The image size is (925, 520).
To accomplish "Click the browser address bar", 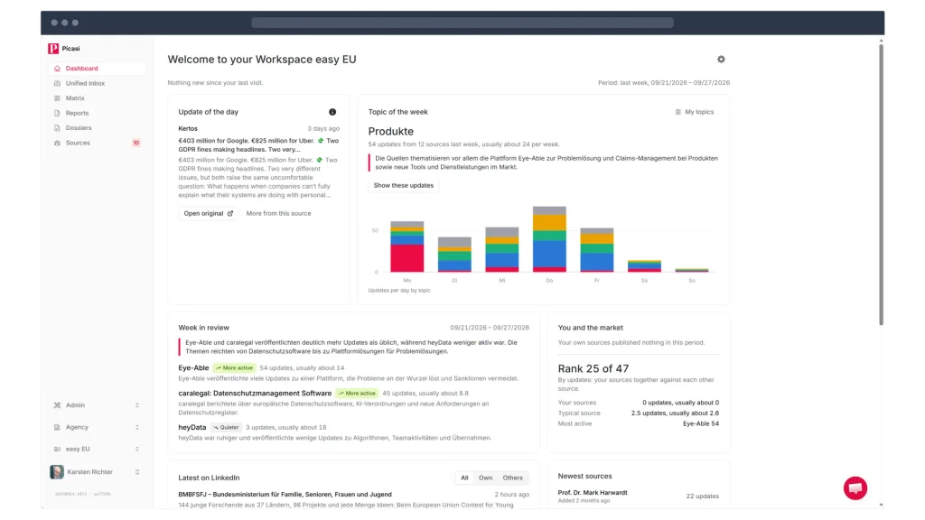I will click(x=462, y=23).
